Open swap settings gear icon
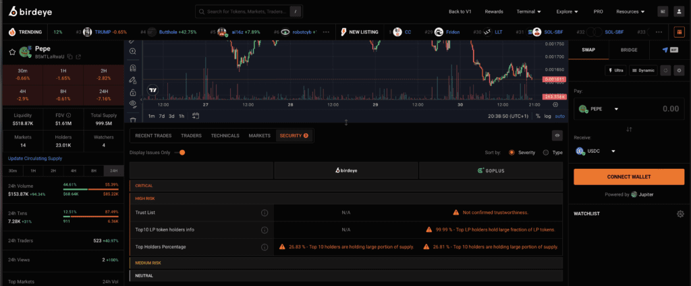691x286 pixels. click(680, 70)
